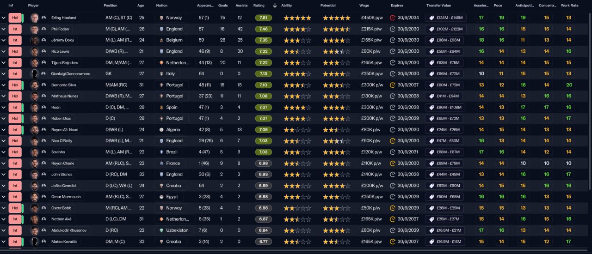Click Jérémy Doku's wage £155K p/w

click(x=372, y=40)
